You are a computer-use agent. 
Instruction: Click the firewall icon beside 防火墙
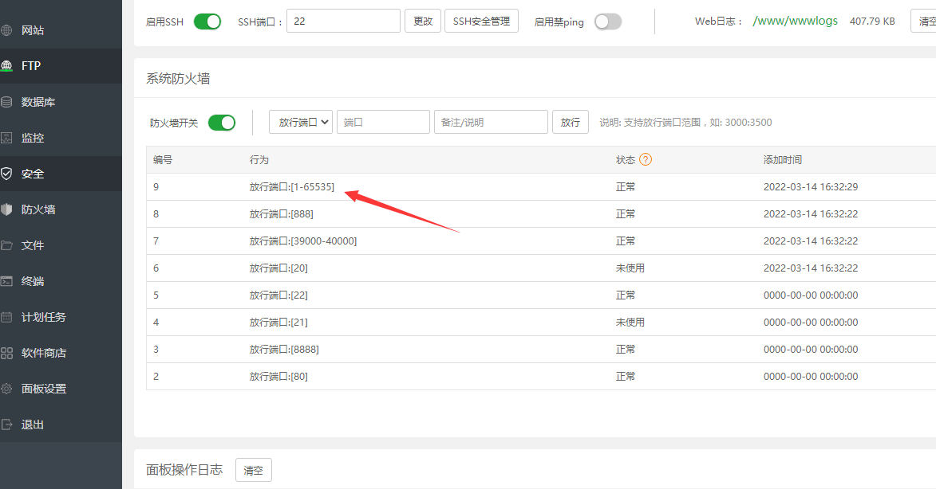6,209
